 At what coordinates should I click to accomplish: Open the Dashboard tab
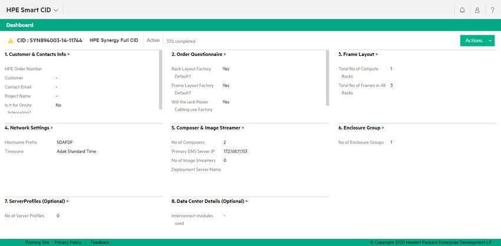pyautogui.click(x=19, y=25)
